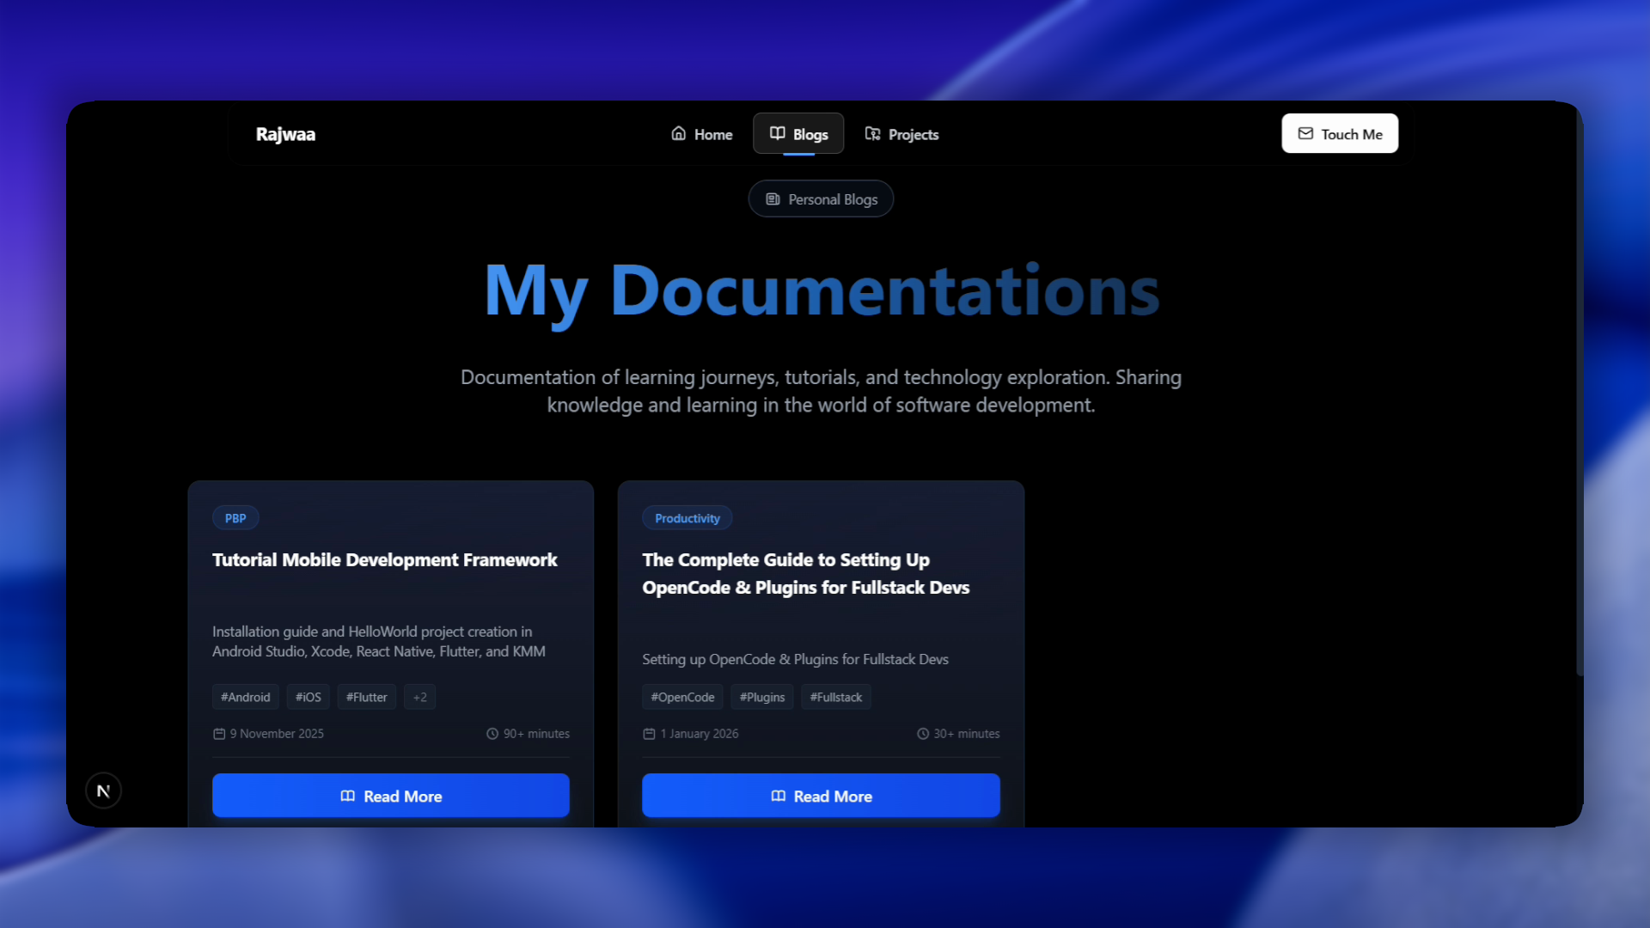Click the Next.js dev tools N icon

click(x=103, y=791)
